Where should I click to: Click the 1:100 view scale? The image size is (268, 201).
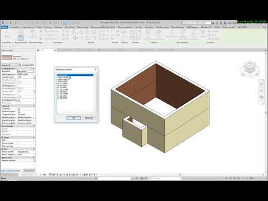pos(43,175)
